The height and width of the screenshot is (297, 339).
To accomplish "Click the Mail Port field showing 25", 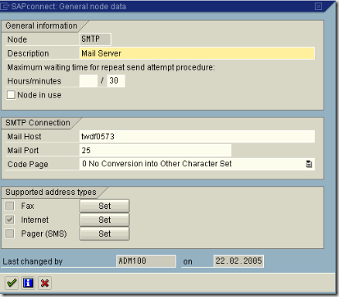I will click(x=156, y=150).
